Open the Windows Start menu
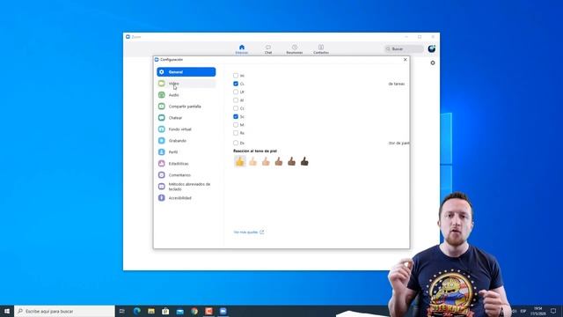Screen dimensions: 563x317 [7, 311]
